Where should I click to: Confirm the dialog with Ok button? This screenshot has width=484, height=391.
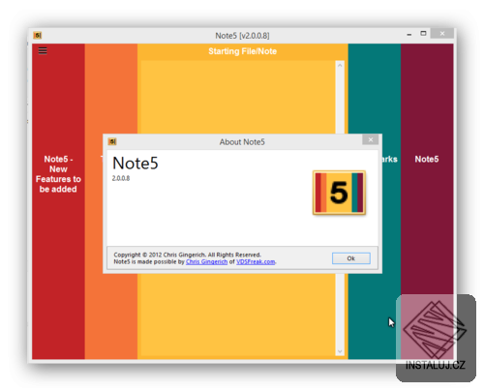351,258
